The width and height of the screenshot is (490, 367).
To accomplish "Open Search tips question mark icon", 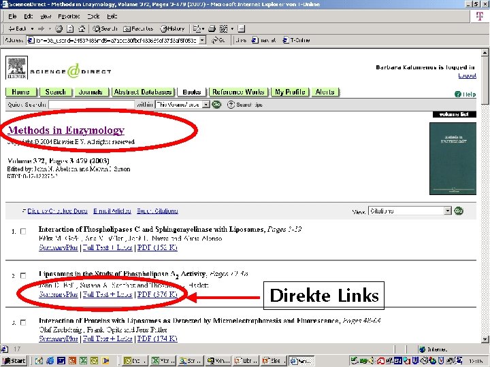I will (231, 105).
